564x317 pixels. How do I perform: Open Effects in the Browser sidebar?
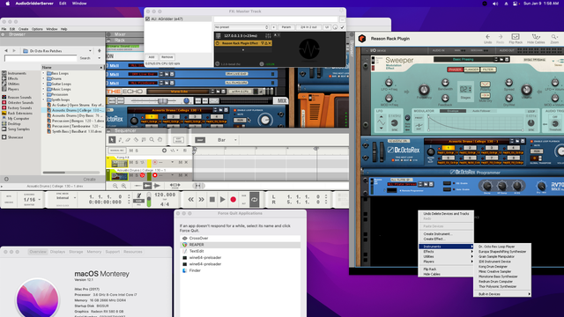point(13,78)
